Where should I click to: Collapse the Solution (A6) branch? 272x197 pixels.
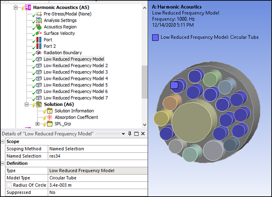click(x=27, y=104)
